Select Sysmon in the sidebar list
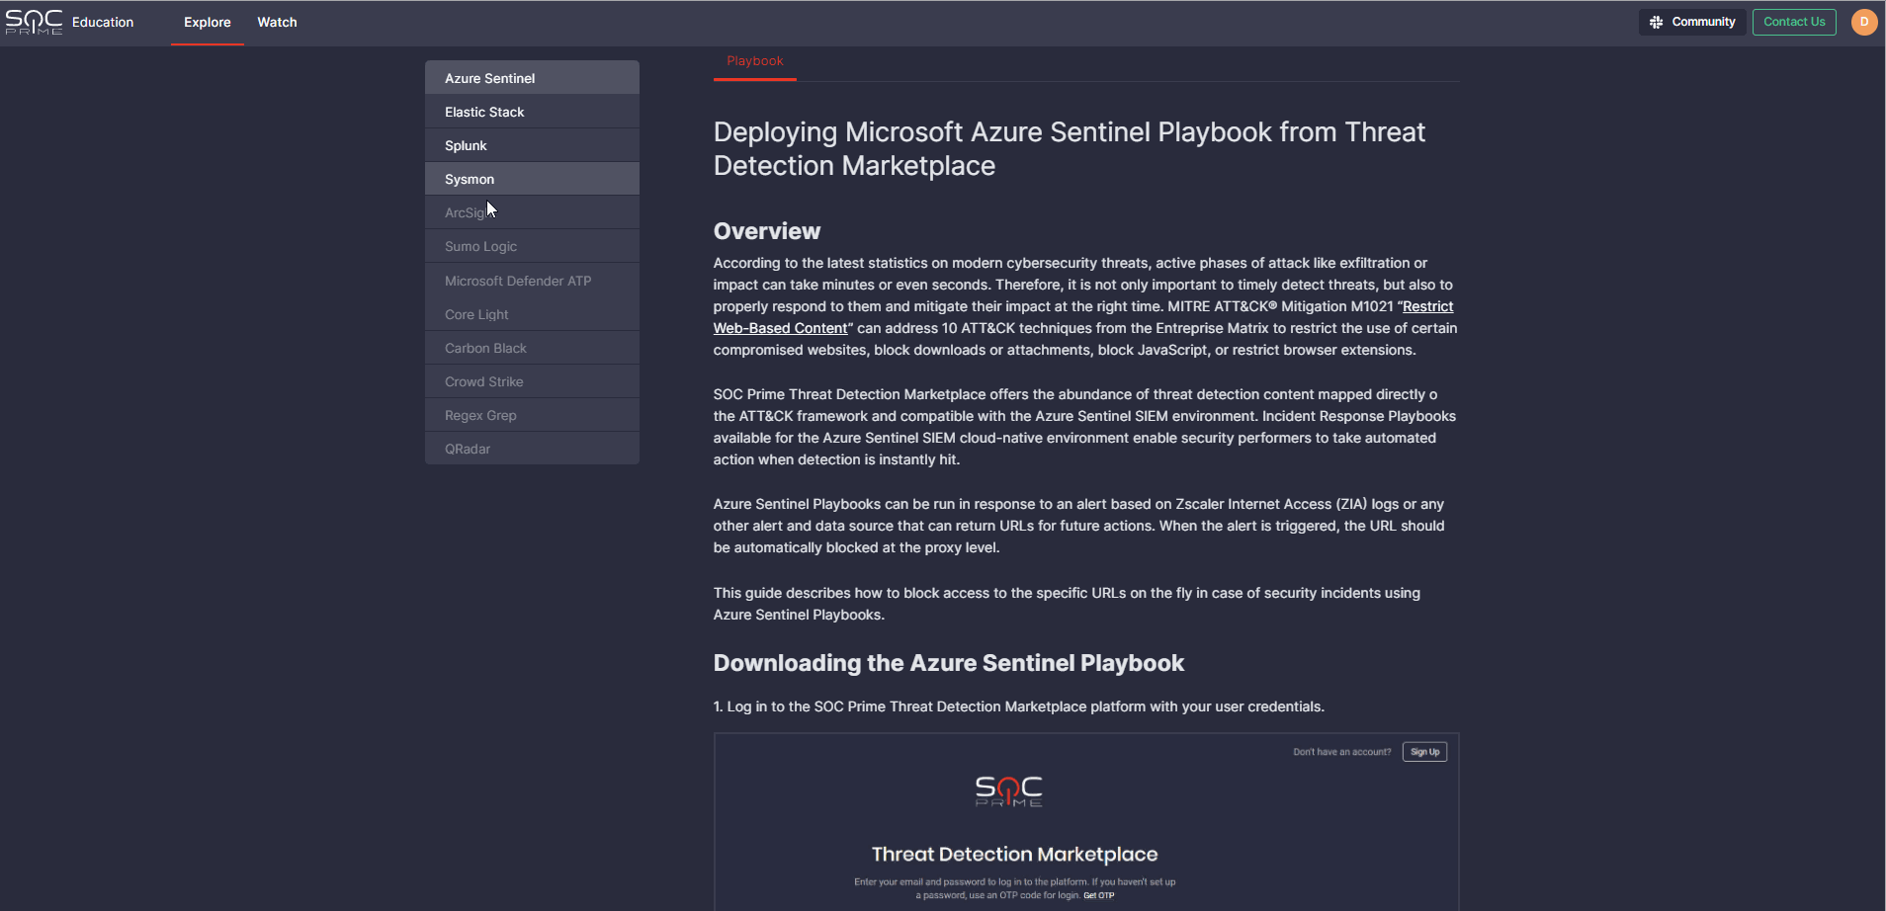Screen dimensions: 1886x911 (532, 179)
